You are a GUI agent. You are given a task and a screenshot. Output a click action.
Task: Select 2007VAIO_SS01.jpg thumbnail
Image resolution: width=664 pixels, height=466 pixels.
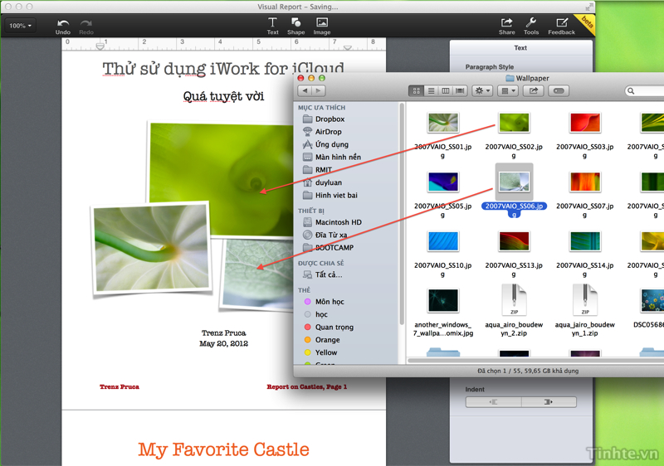[443, 123]
